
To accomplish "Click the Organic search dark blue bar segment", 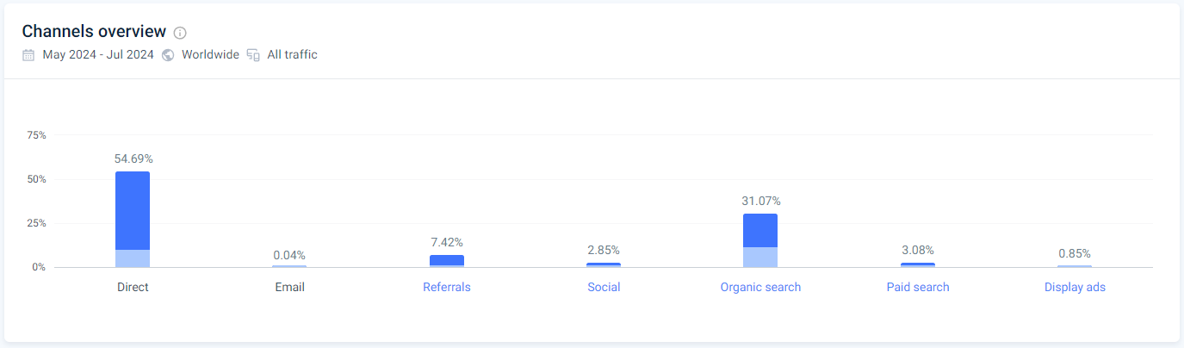I will tap(760, 230).
